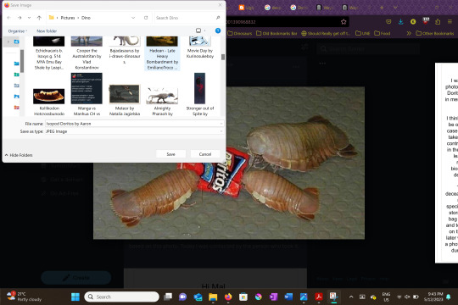Open the Firefox Downloads panel
The image size is (458, 305).
[400, 21]
